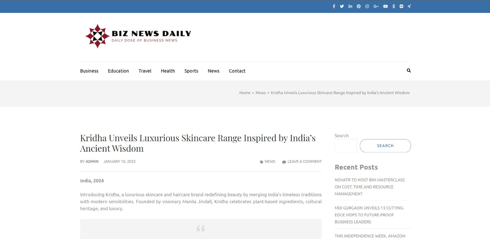The width and height of the screenshot is (490, 239).
Task: Click the Leave a Comment link
Action: (304, 161)
